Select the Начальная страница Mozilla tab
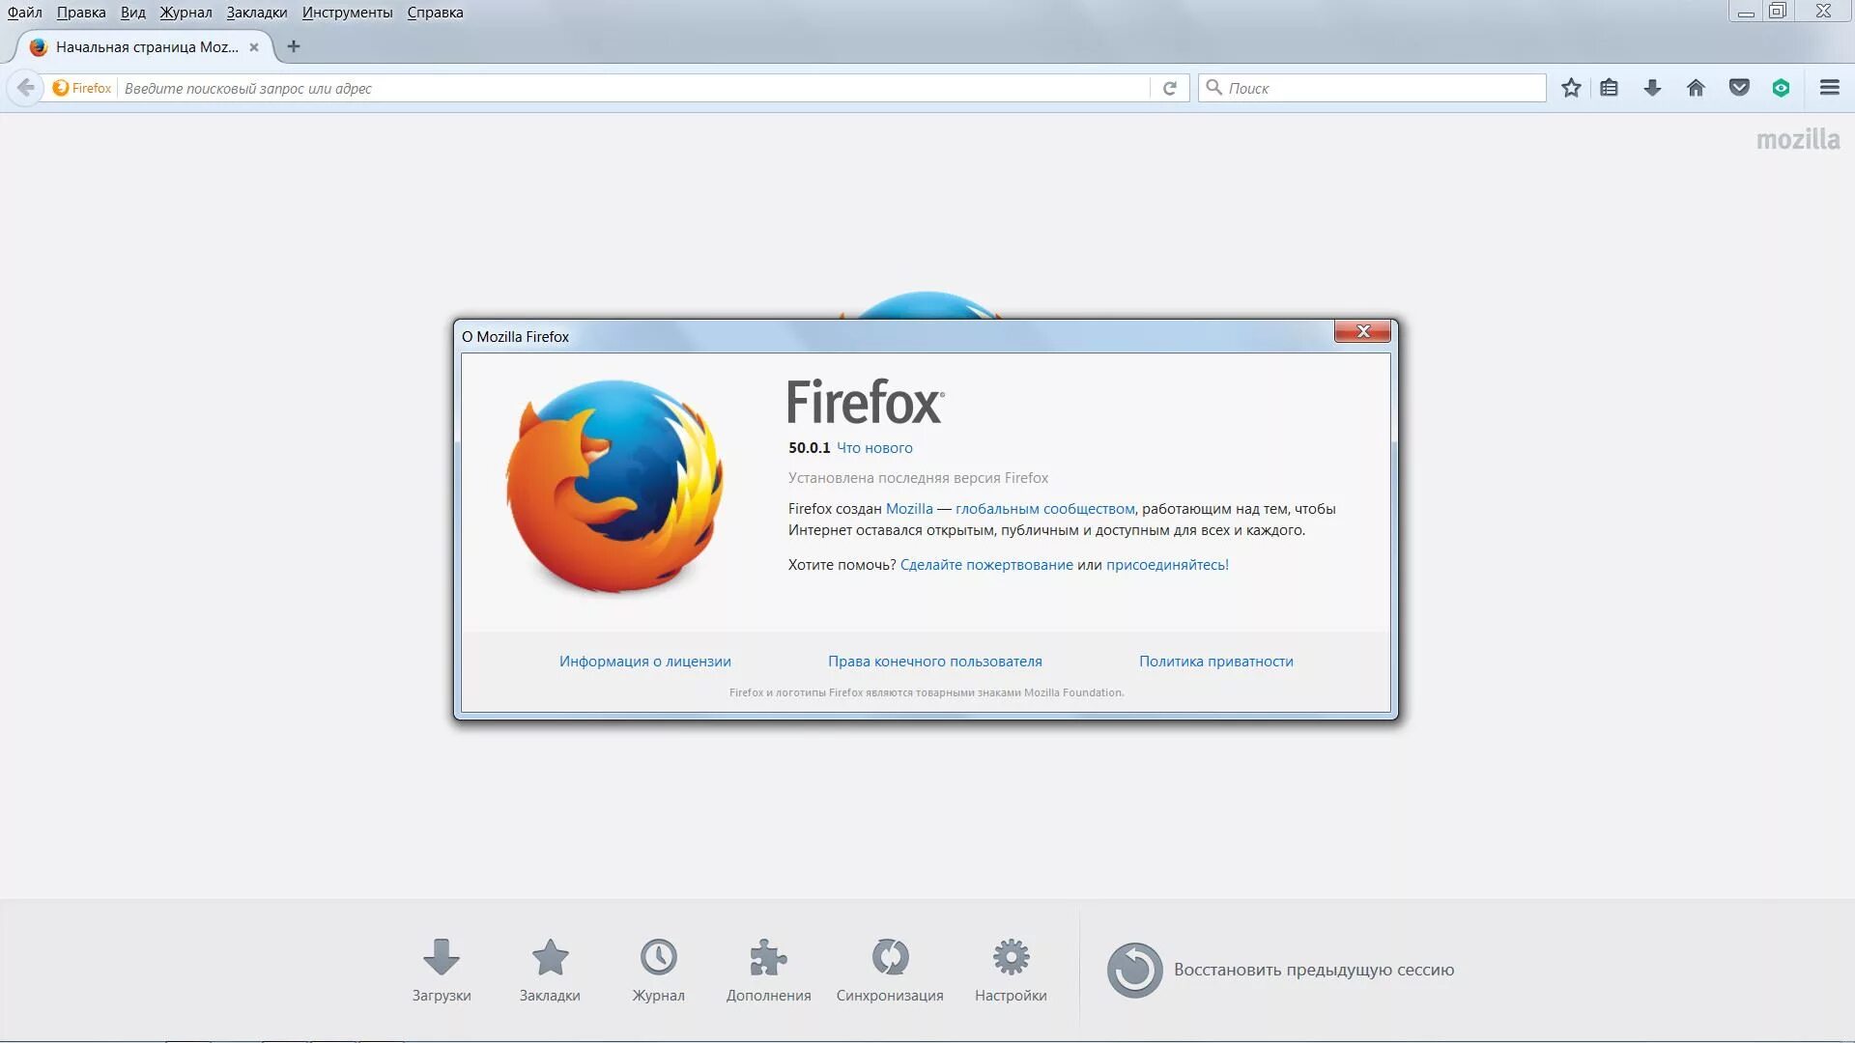Image resolution: width=1855 pixels, height=1043 pixels. [145, 46]
